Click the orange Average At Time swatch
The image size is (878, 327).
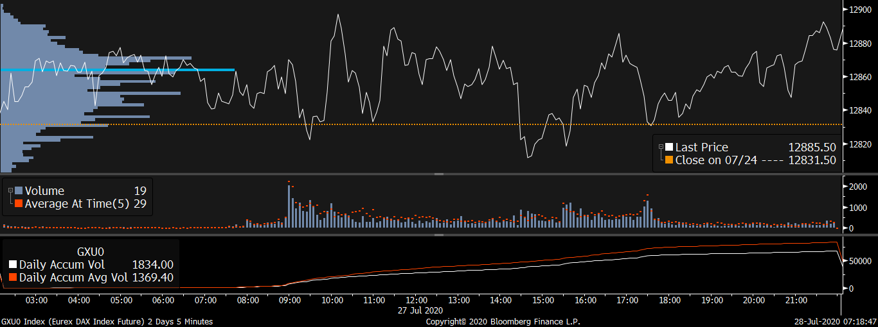(x=19, y=203)
